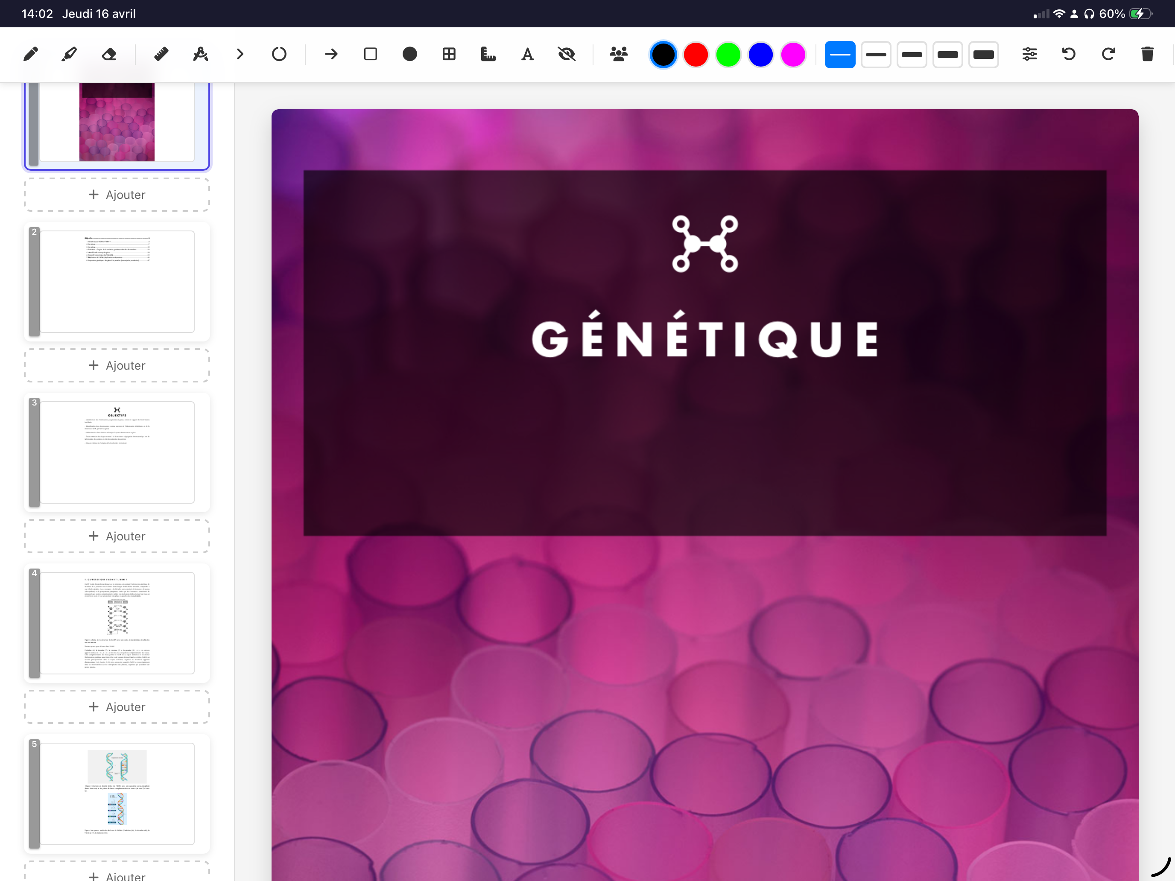
Task: Select the second stroke width
Action: tap(876, 55)
